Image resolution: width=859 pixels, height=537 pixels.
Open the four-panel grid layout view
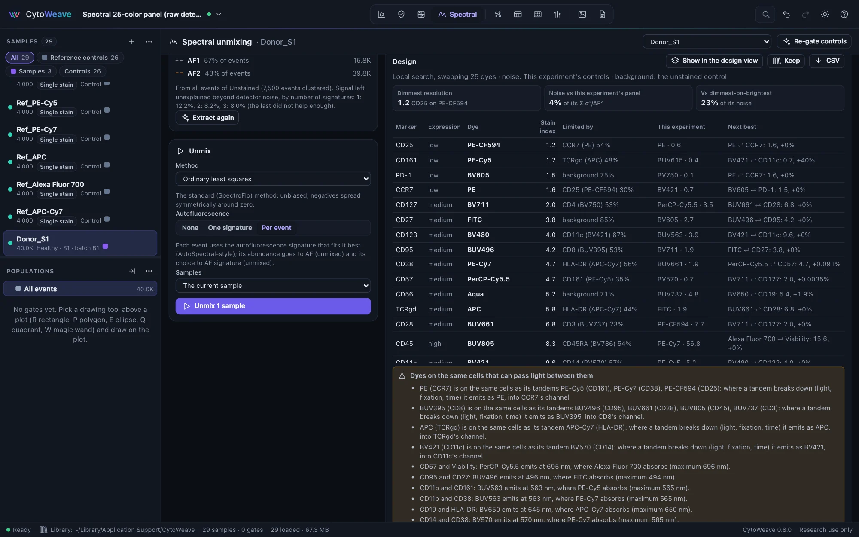[421, 14]
